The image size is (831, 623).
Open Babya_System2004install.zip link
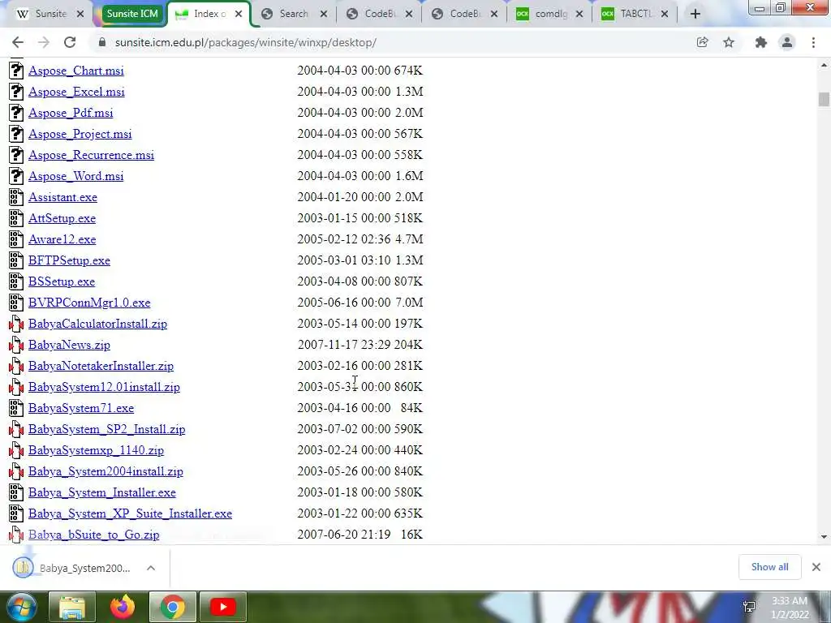105,471
